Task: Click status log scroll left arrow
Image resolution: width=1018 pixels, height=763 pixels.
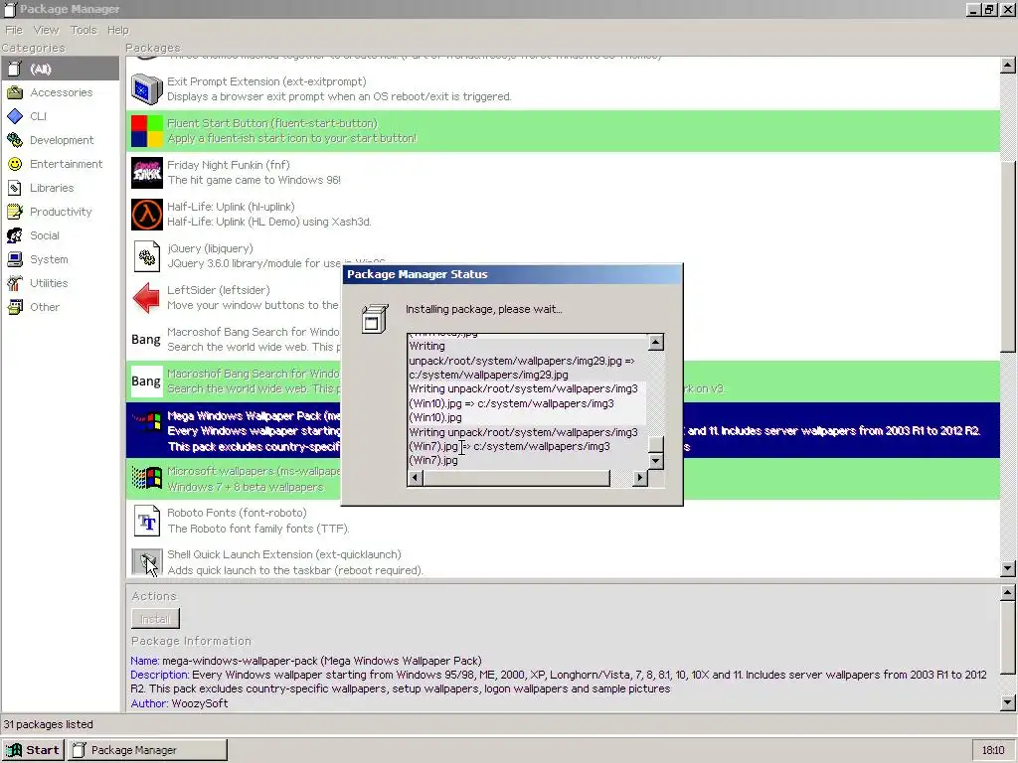Action: tap(415, 478)
